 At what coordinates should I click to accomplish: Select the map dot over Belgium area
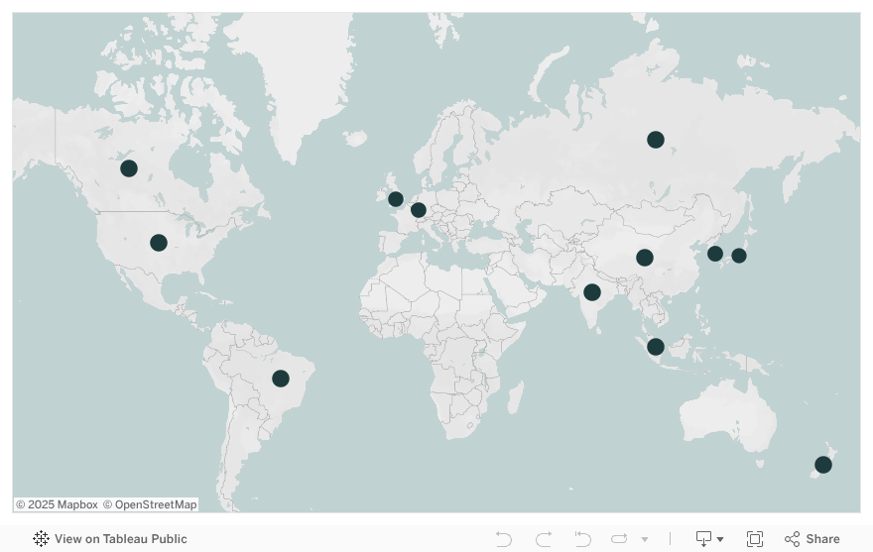pyautogui.click(x=418, y=210)
